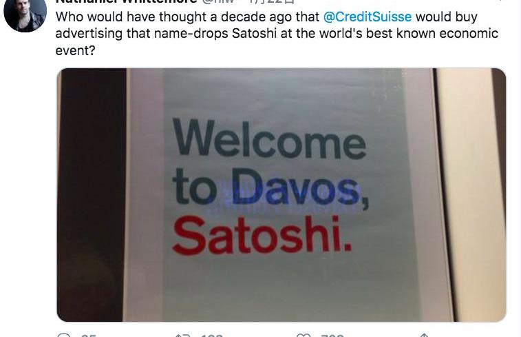
Task: Click the retweet arrows icon
Action: pyautogui.click(x=182, y=335)
